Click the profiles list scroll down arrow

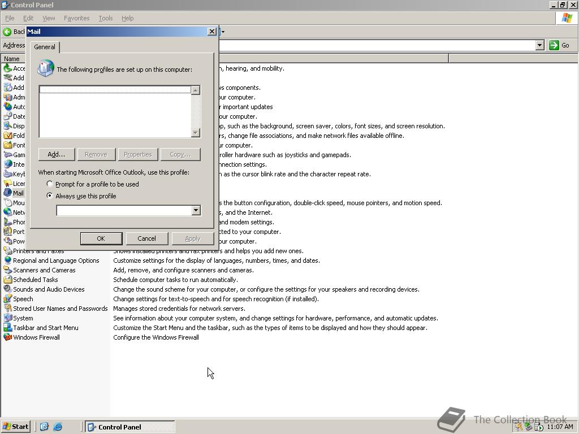click(196, 132)
